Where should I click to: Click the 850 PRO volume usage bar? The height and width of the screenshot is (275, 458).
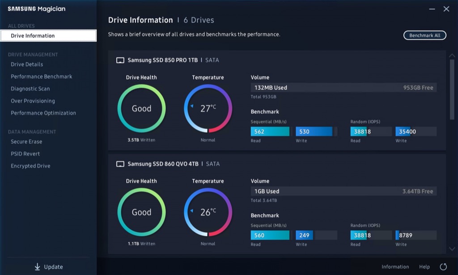pos(343,88)
